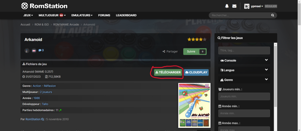The image size is (301, 131).
Task: Open the messages envelope icon
Action: 234,6
